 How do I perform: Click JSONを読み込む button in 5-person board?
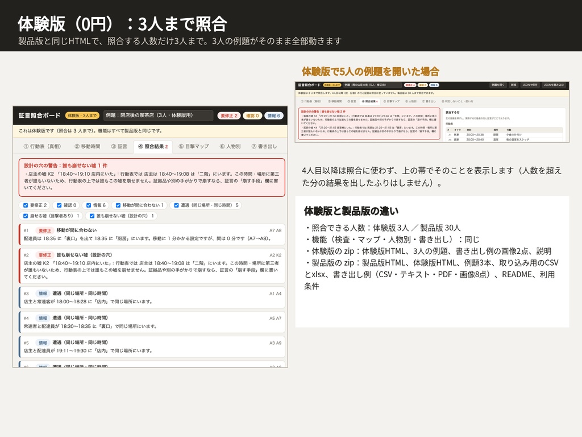coord(554,85)
